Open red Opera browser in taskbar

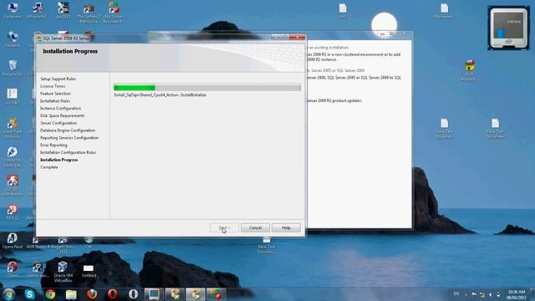click(113, 294)
